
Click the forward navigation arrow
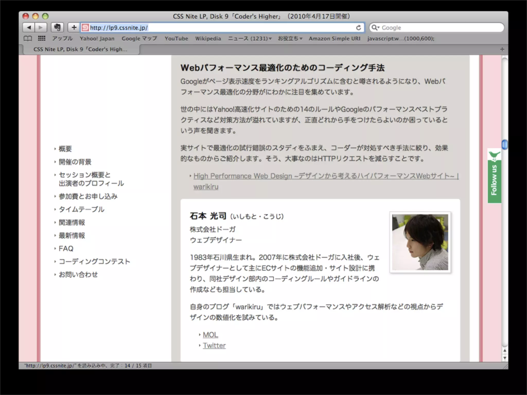[41, 28]
